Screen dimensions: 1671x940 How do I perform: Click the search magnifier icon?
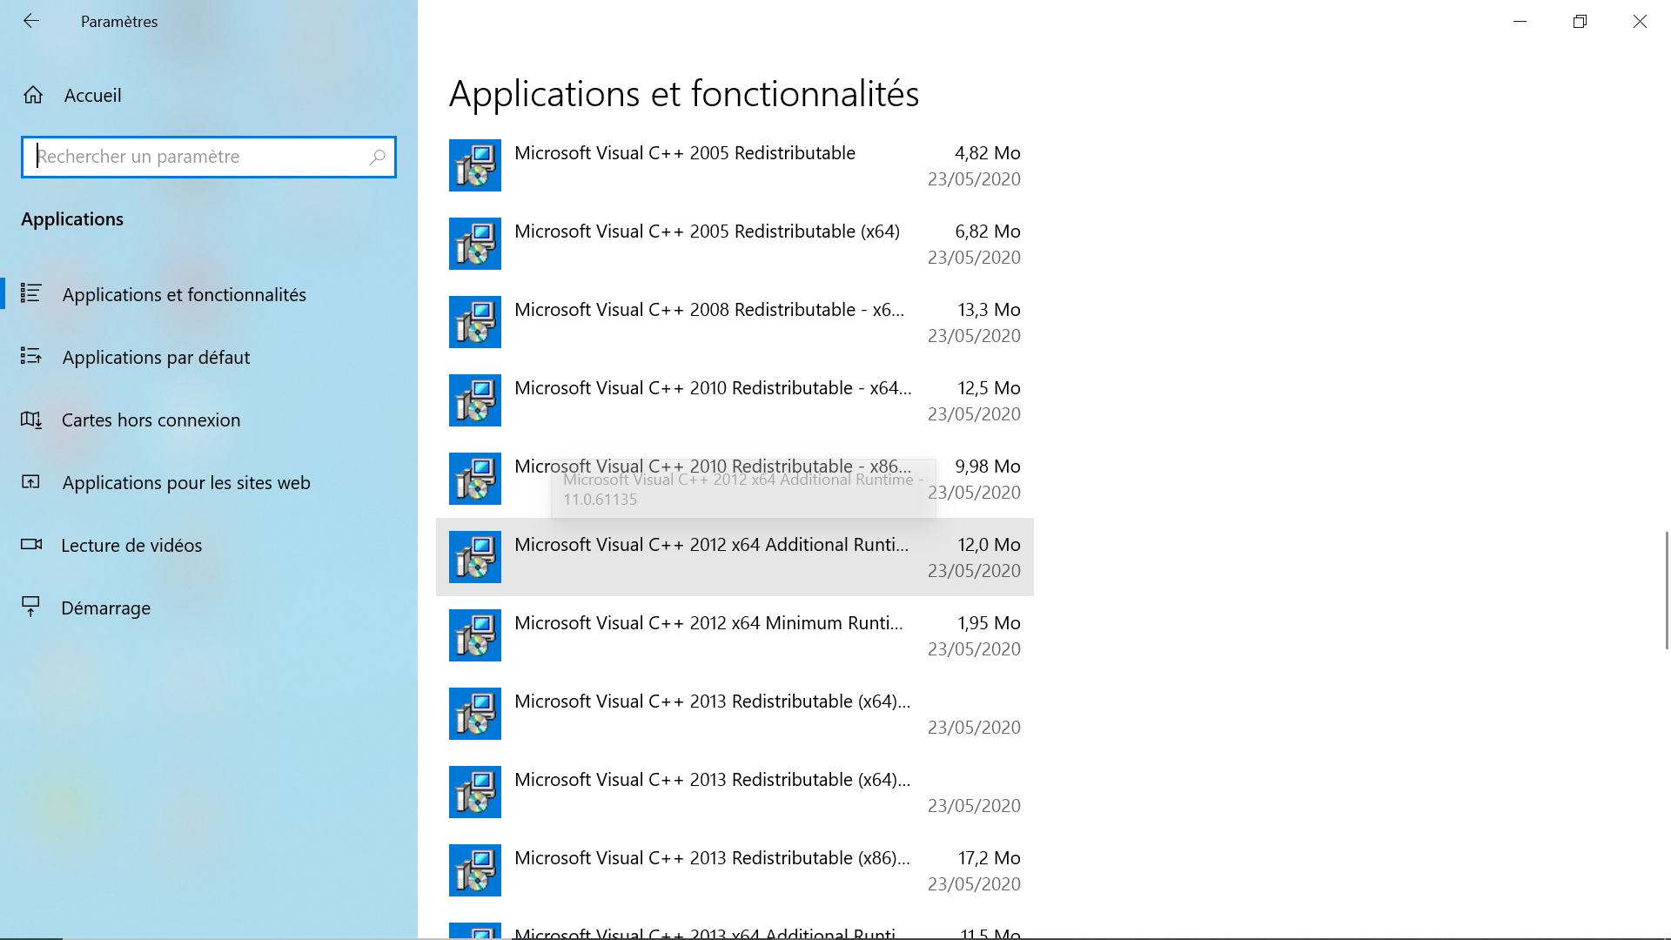pyautogui.click(x=377, y=157)
